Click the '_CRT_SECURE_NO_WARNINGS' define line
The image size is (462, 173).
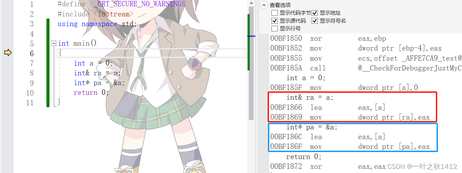tap(122, 5)
